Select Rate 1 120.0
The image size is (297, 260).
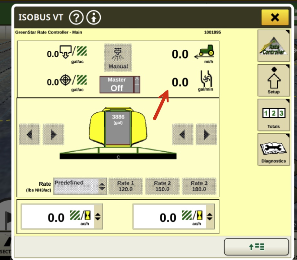click(126, 186)
